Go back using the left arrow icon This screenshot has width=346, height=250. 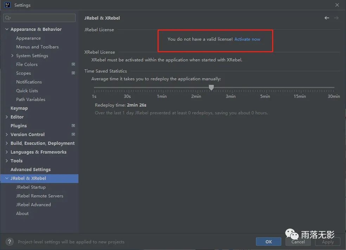[327, 18]
